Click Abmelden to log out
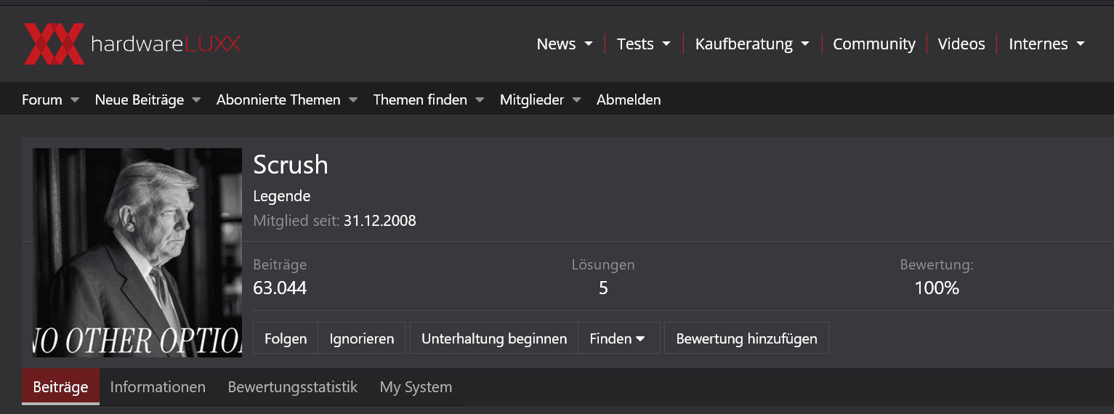The width and height of the screenshot is (1114, 414). [629, 100]
